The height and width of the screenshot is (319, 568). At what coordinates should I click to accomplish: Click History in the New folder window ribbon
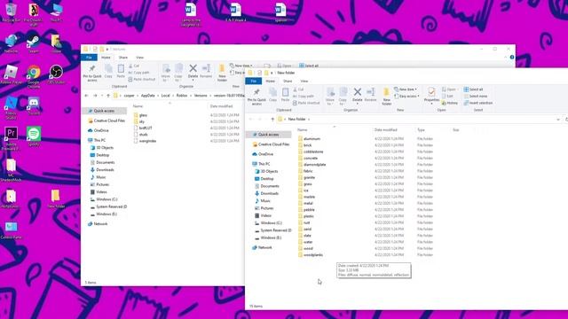[x=450, y=103]
